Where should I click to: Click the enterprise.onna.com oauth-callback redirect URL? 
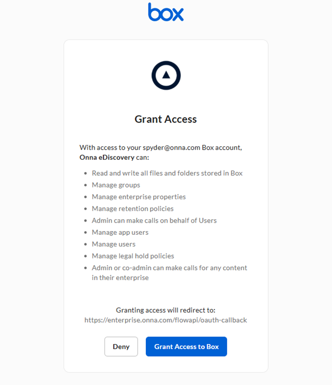coord(165,320)
